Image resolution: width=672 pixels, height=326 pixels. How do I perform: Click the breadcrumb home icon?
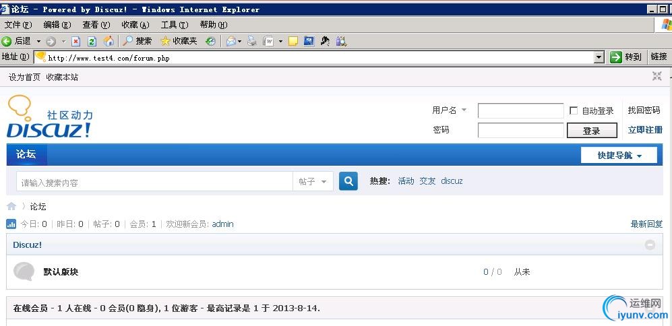[11, 207]
